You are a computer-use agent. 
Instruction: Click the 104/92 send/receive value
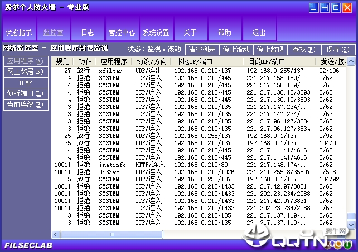coord(329,179)
